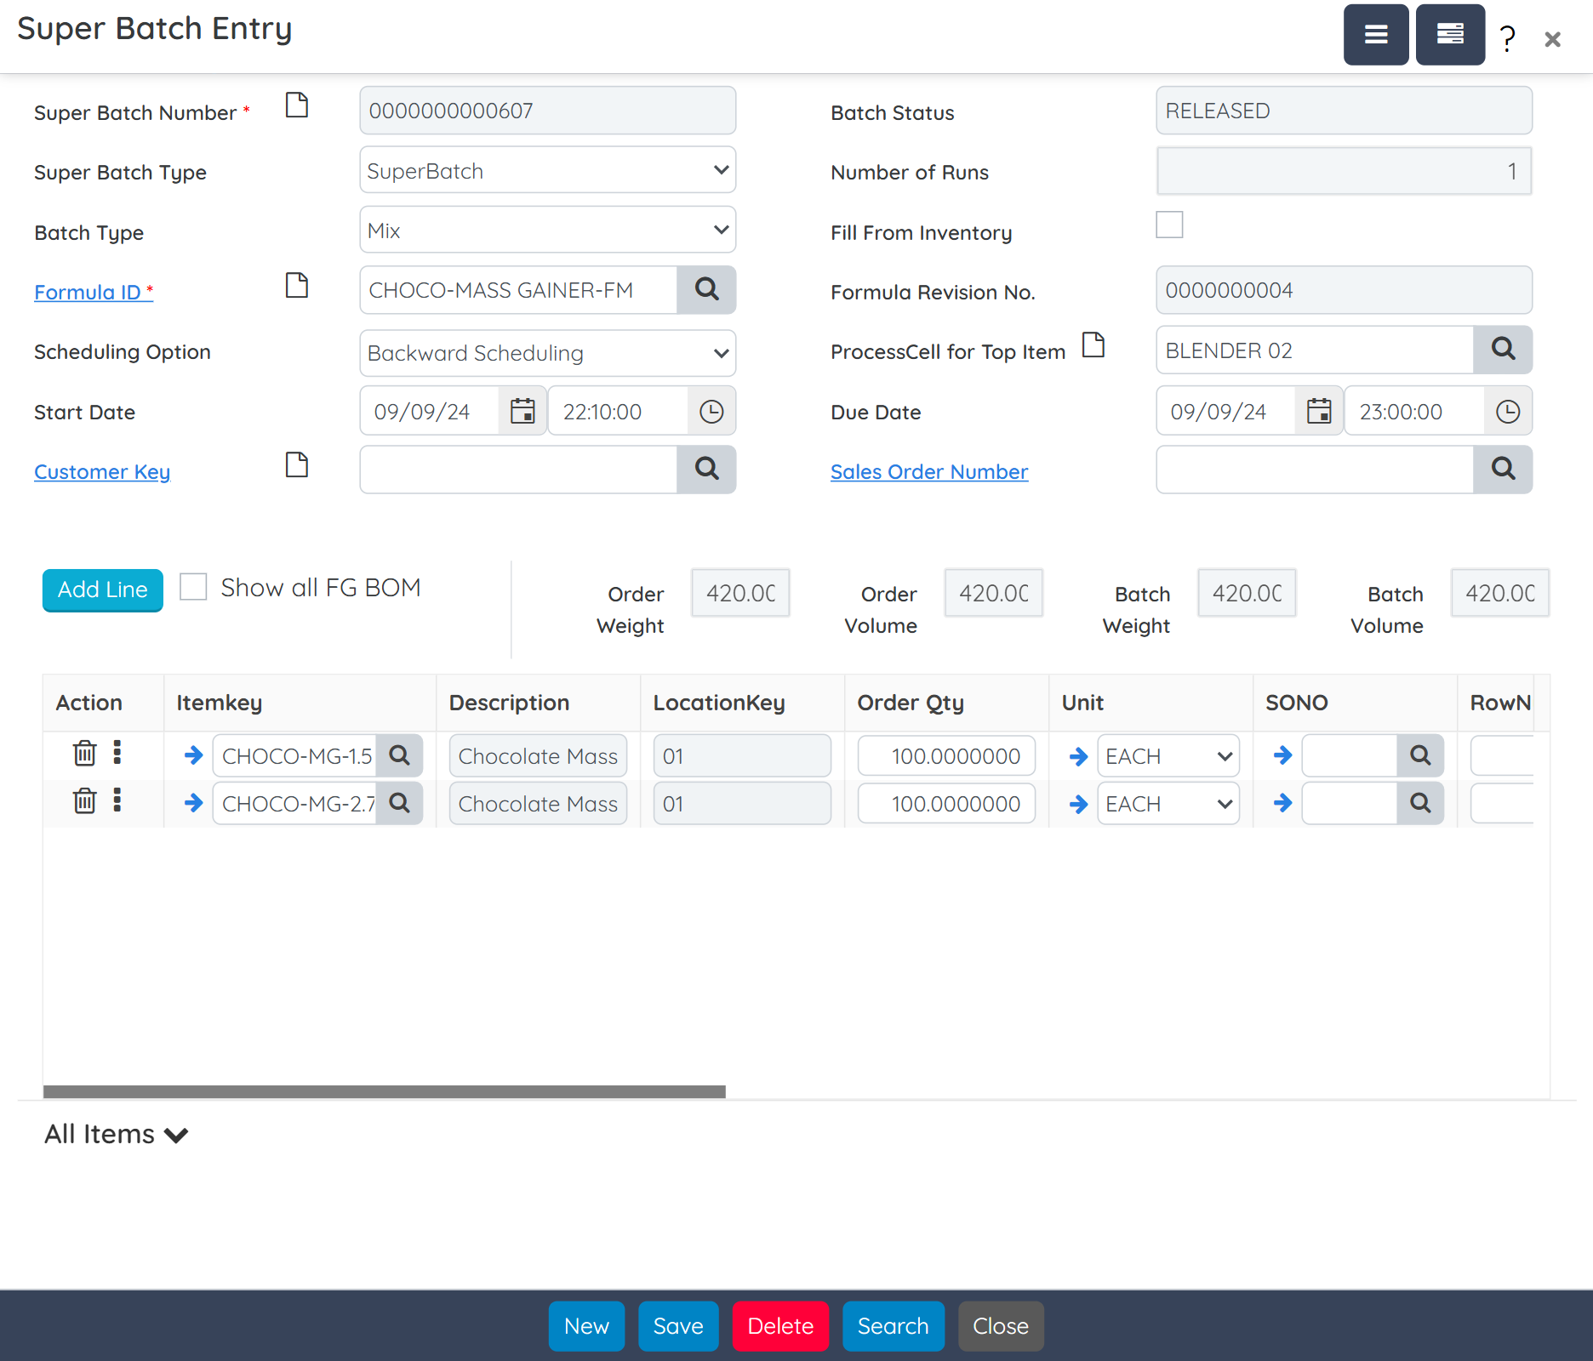The image size is (1593, 1361).
Task: Open the Unit dropdown on the first line
Action: click(x=1168, y=755)
